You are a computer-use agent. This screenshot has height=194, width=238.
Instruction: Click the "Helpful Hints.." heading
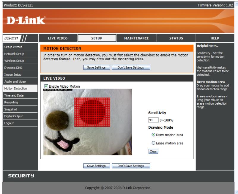[207, 46]
